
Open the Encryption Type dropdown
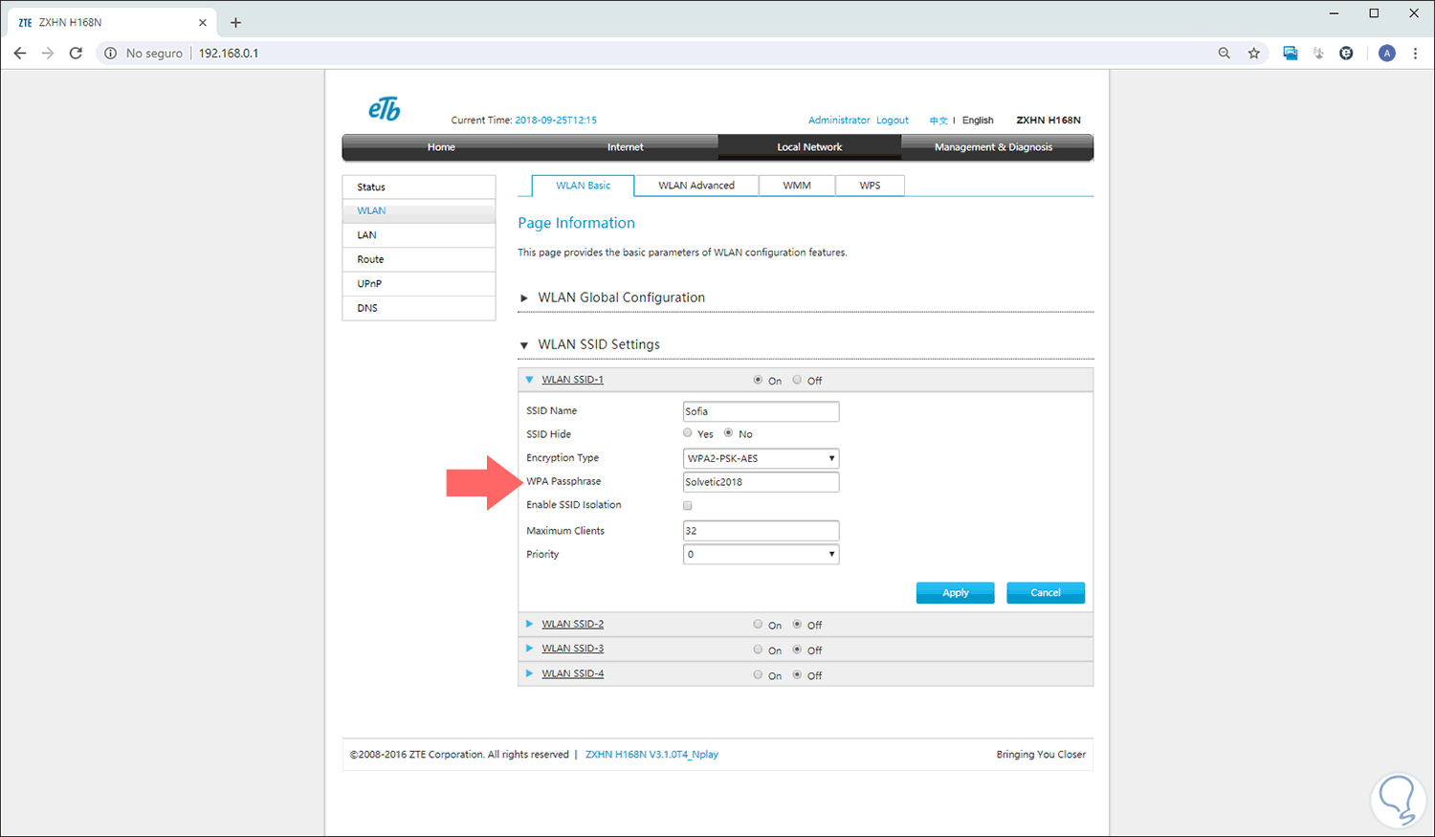click(762, 458)
